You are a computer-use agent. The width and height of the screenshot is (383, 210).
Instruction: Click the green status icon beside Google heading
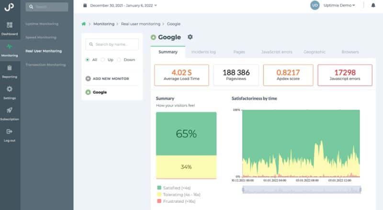tap(153, 37)
